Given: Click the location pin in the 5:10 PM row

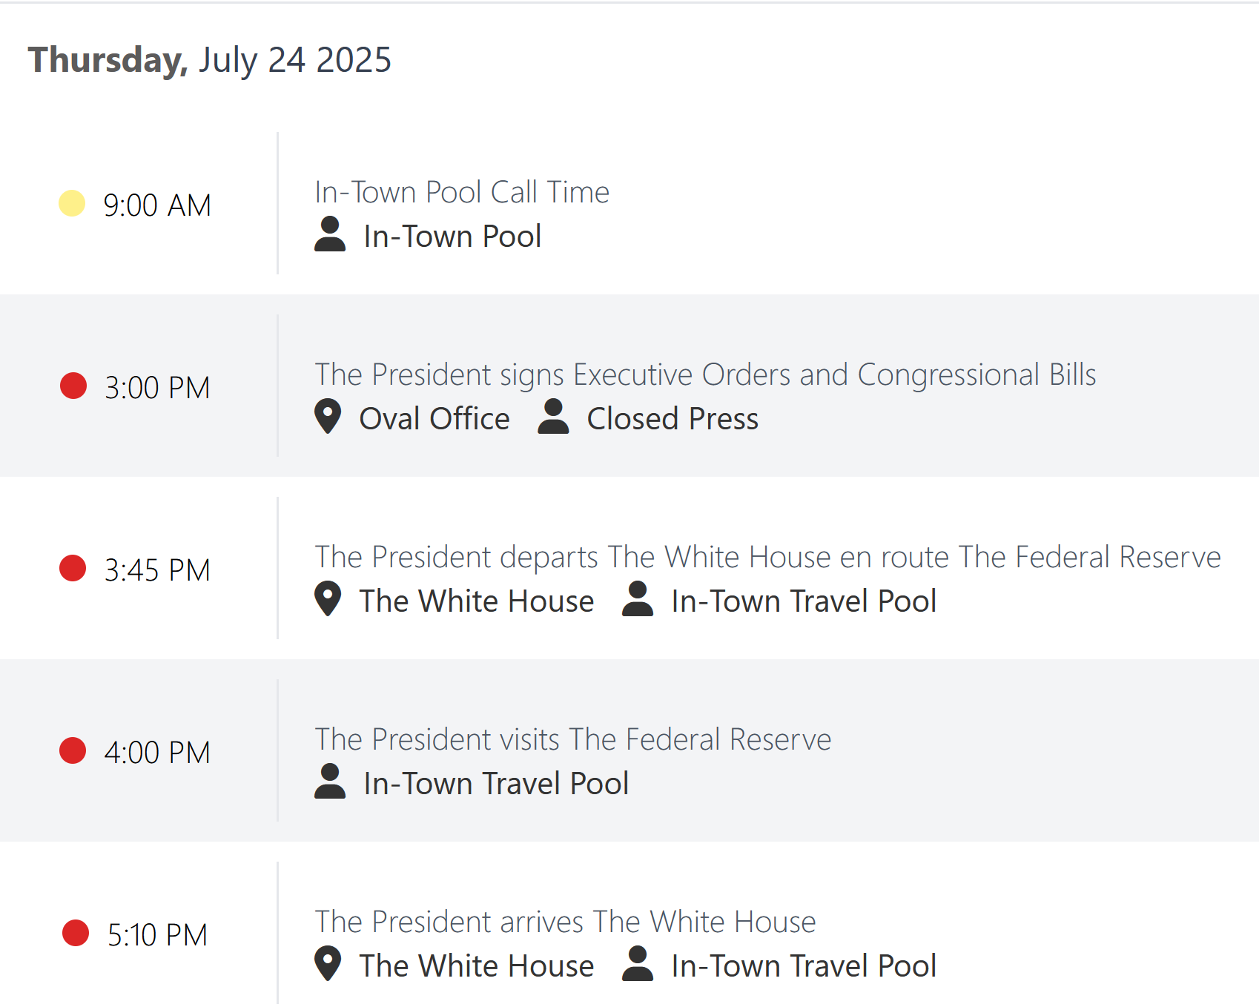Looking at the screenshot, I should [x=328, y=964].
